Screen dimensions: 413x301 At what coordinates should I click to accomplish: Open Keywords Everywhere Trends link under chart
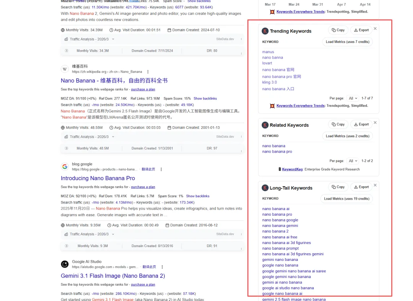point(301,11)
